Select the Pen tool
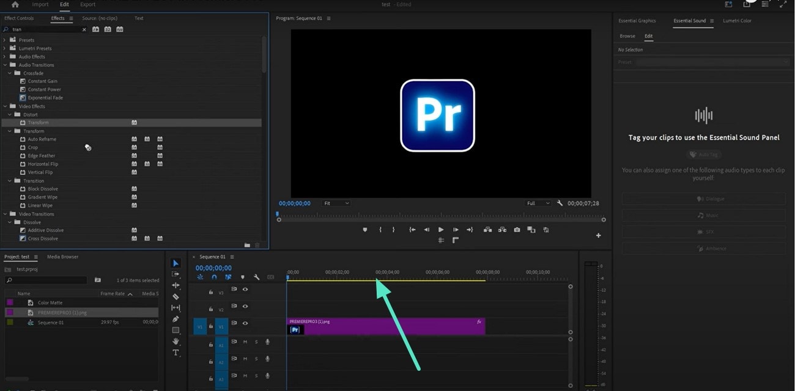The image size is (795, 391). tap(176, 319)
